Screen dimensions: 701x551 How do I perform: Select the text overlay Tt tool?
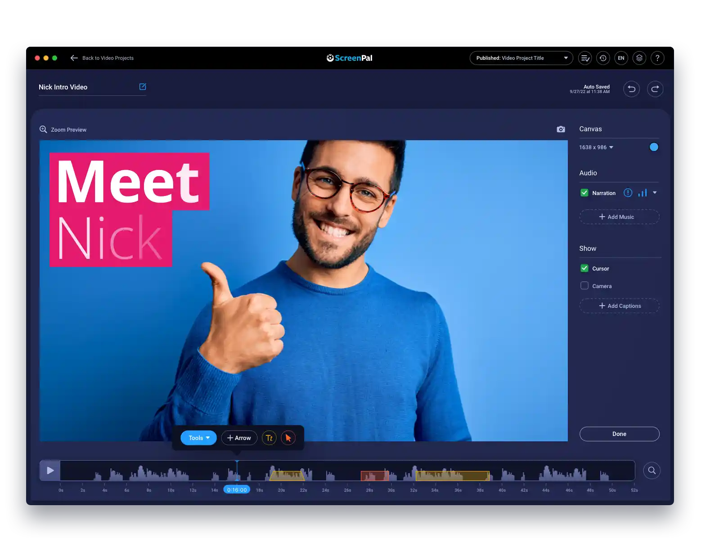tap(269, 438)
